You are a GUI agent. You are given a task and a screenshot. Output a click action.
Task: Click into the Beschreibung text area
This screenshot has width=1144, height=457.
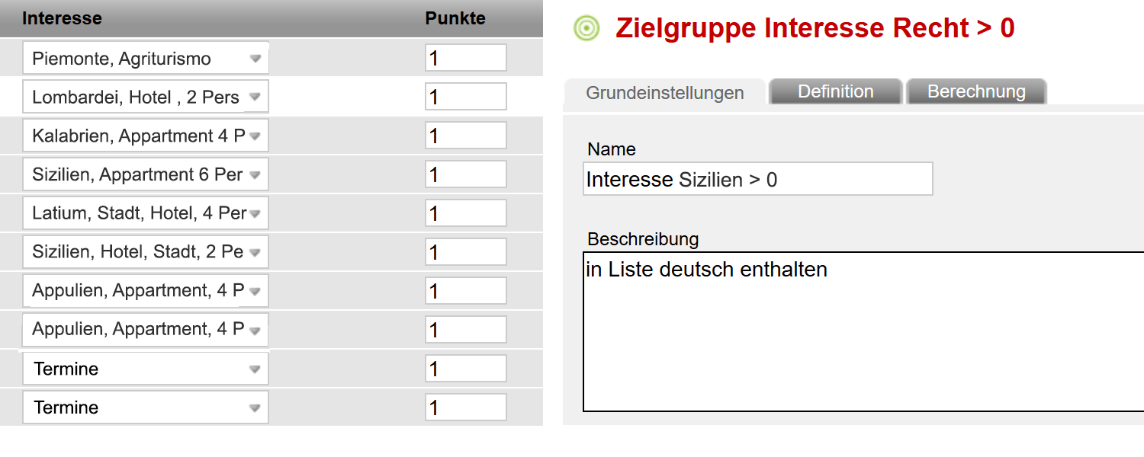tap(863, 331)
